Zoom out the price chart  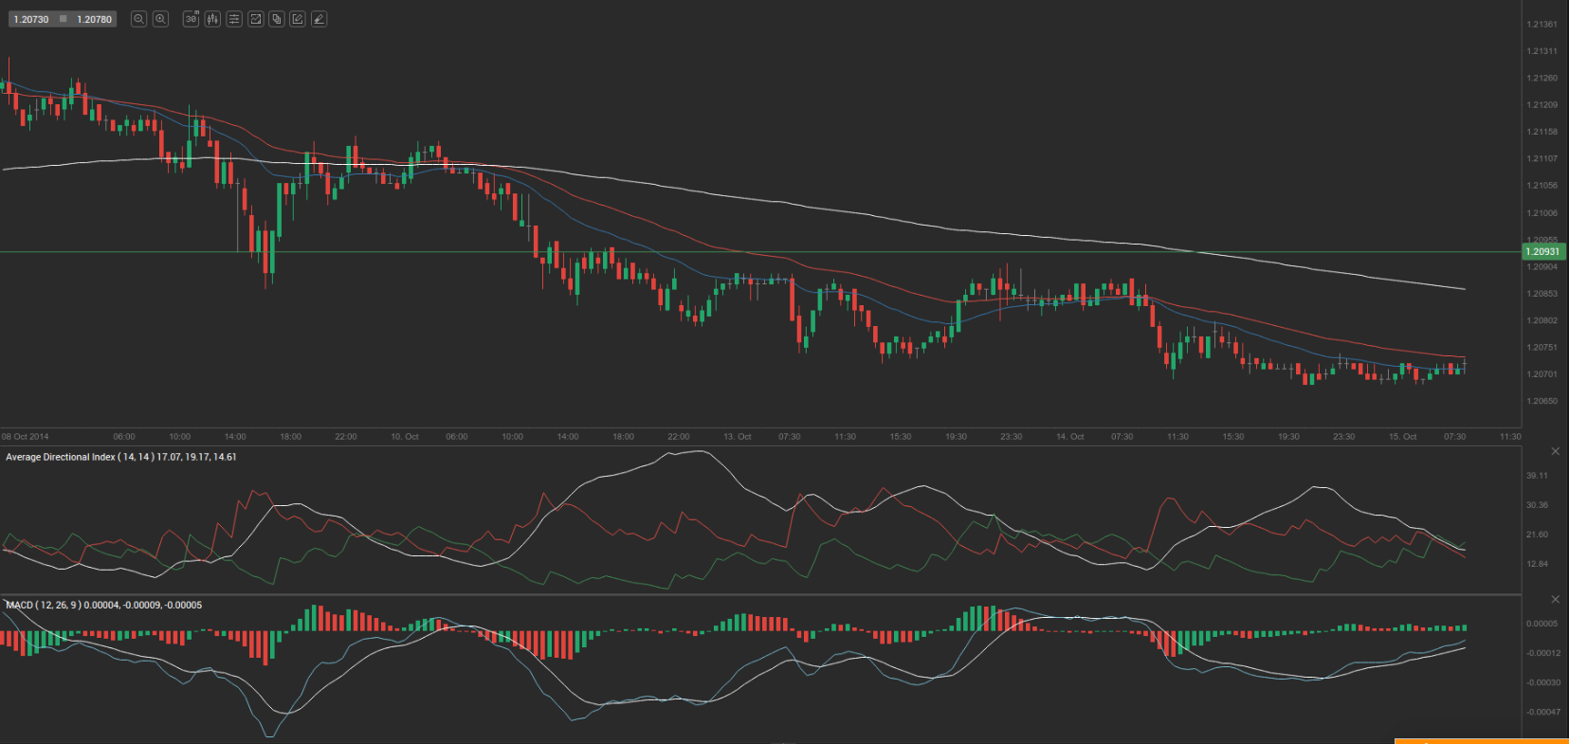(138, 19)
